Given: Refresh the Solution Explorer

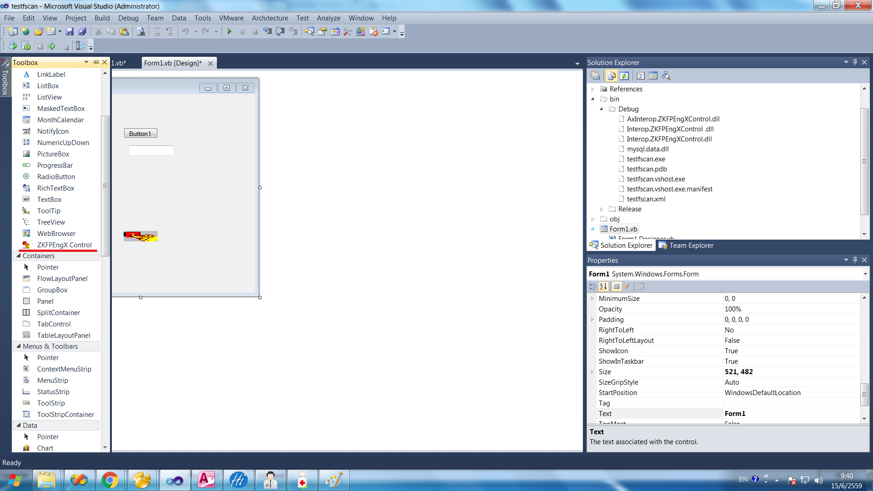Looking at the screenshot, I should coord(624,75).
